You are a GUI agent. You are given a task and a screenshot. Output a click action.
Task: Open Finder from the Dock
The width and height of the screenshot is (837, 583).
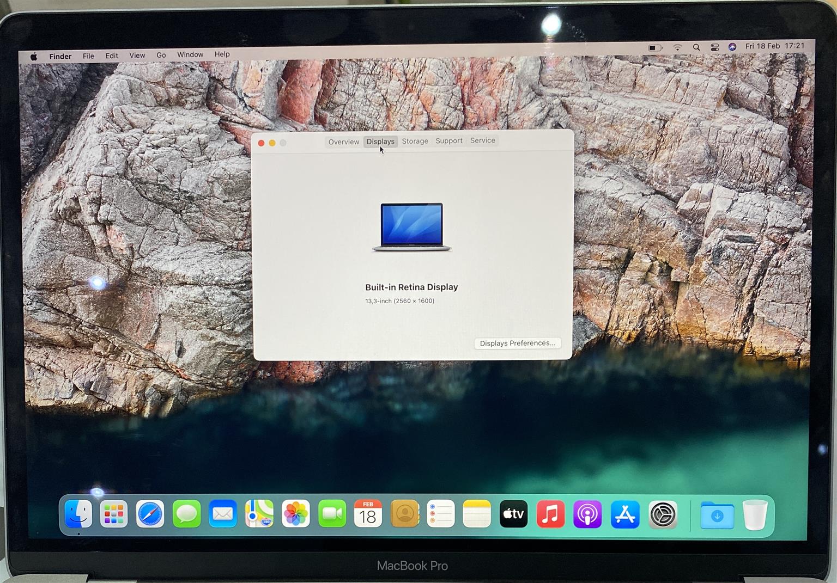78,514
